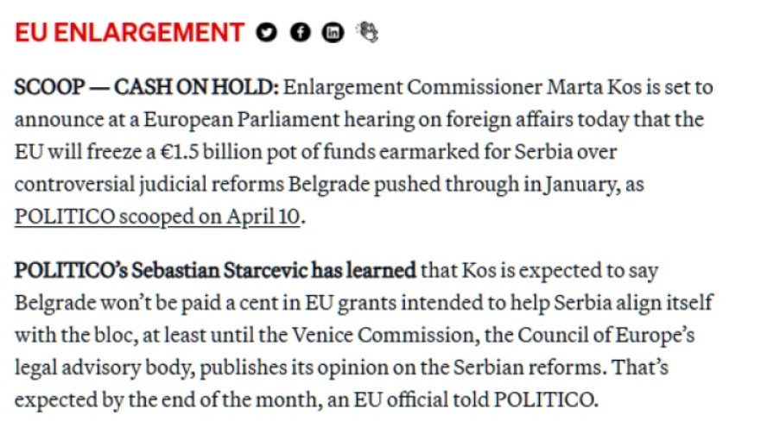
Task: Click the EU ENLARGEMENT section heading
Action: [130, 33]
